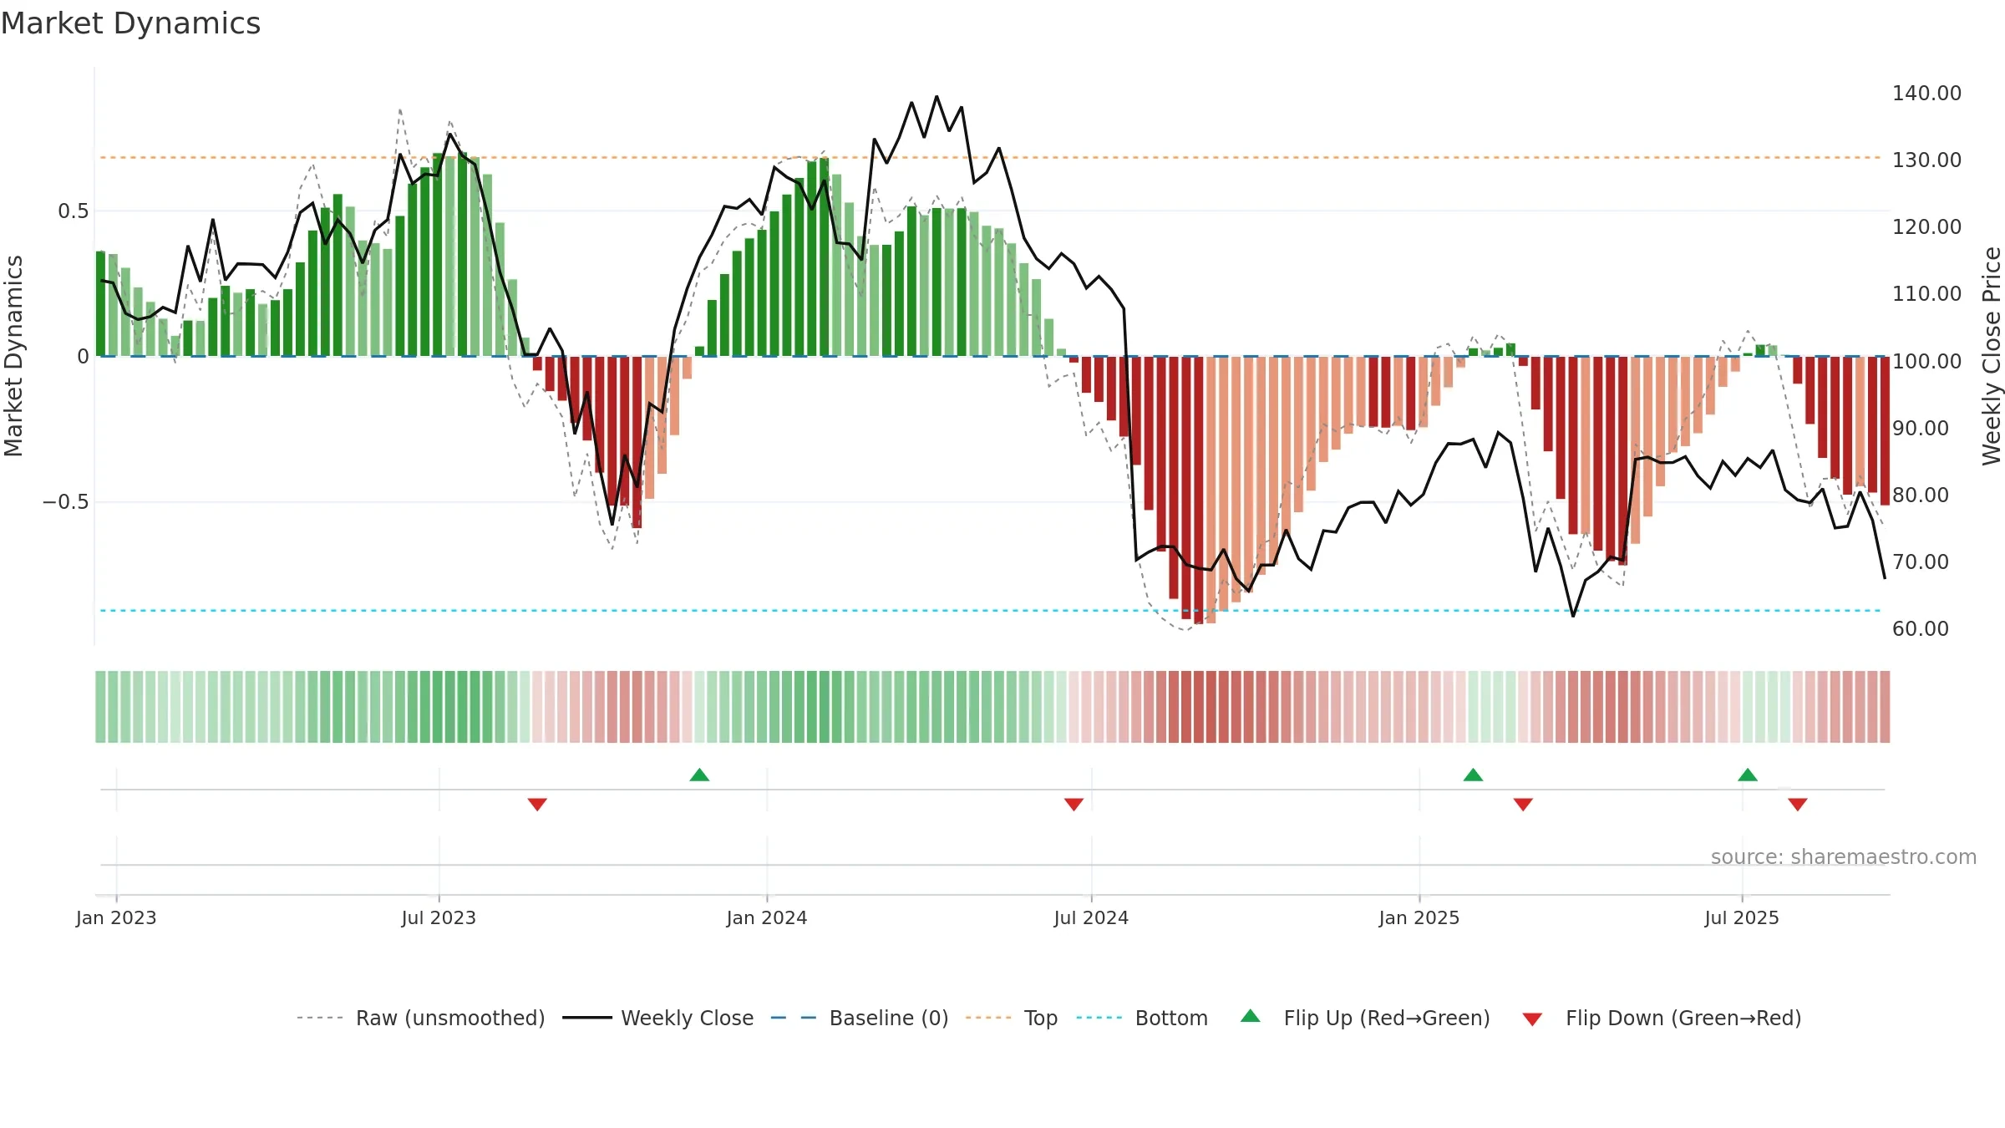This screenshot has width=2005, height=1128.
Task: Click the flip-up marker before Jan 2024
Action: pos(700,775)
